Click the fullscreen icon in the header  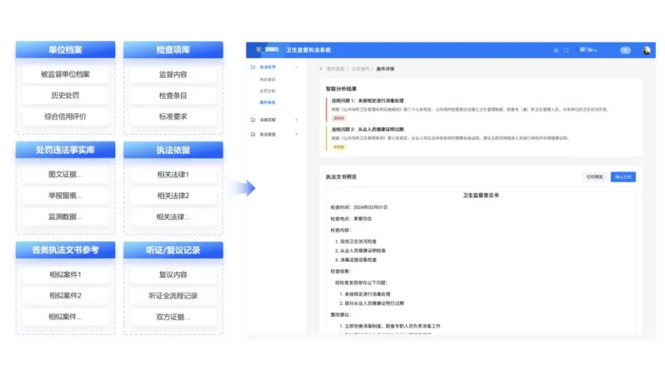tap(566, 50)
